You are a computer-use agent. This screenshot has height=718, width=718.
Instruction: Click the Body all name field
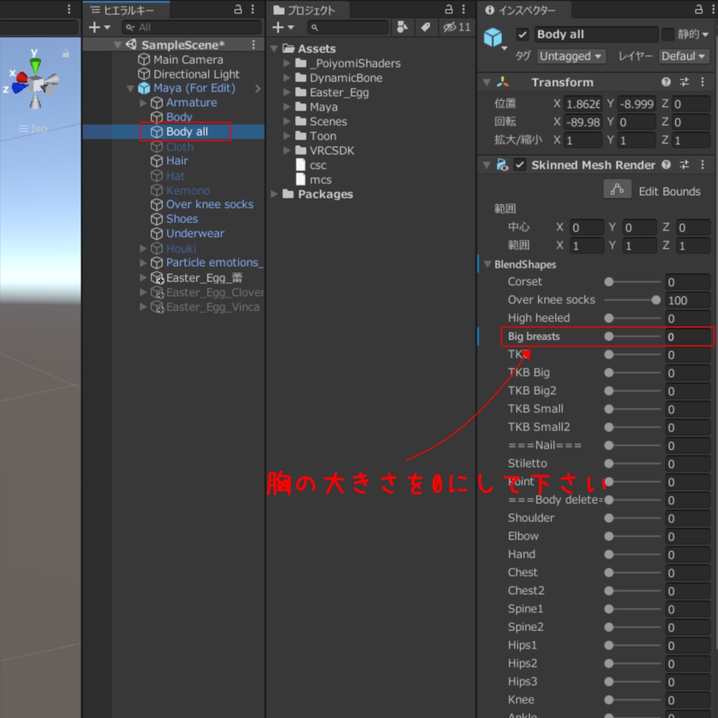pyautogui.click(x=596, y=34)
